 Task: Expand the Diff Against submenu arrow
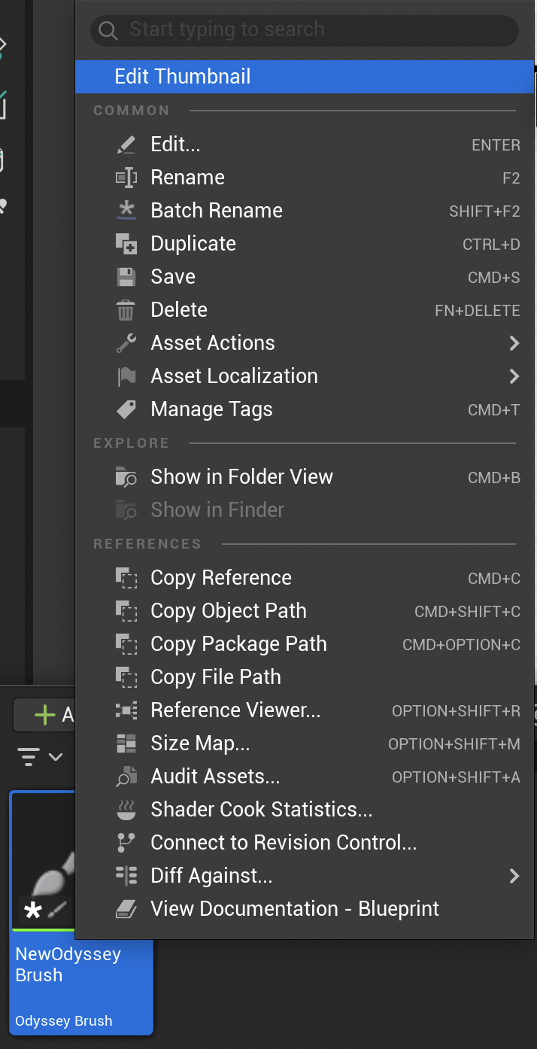pos(514,876)
